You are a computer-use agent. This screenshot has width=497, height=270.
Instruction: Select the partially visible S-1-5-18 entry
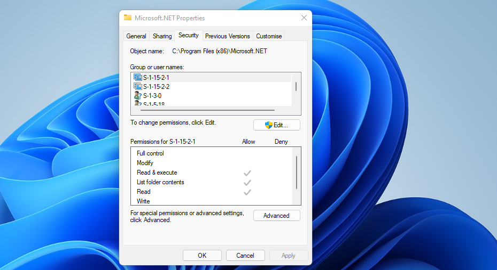tap(212, 103)
